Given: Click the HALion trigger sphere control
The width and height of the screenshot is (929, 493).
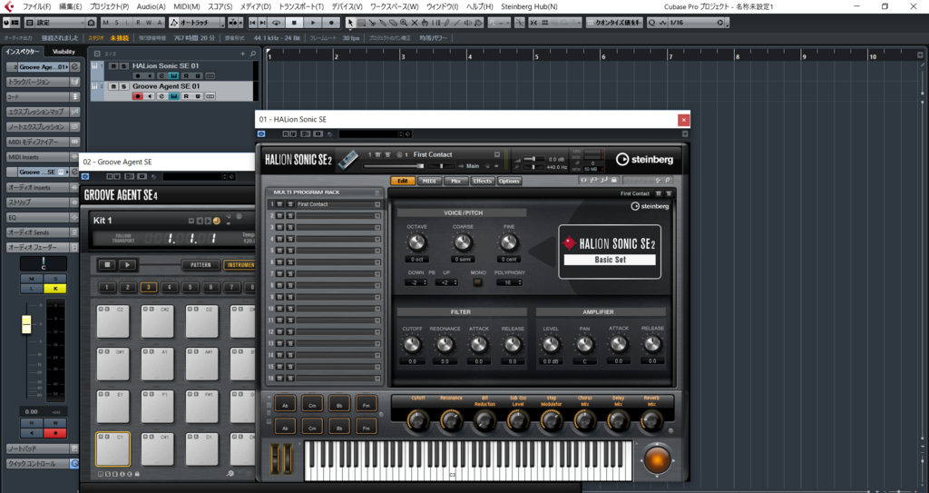Looking at the screenshot, I should pos(657,460).
